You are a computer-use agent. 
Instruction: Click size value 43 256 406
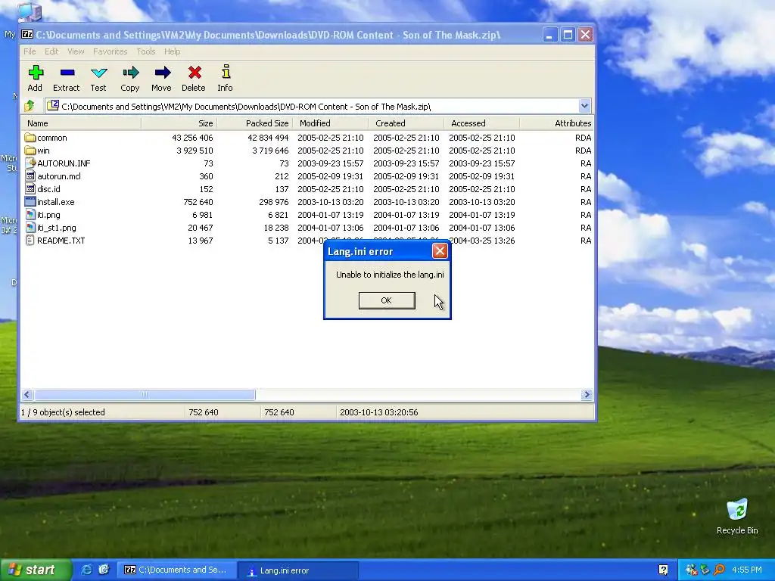[192, 138]
